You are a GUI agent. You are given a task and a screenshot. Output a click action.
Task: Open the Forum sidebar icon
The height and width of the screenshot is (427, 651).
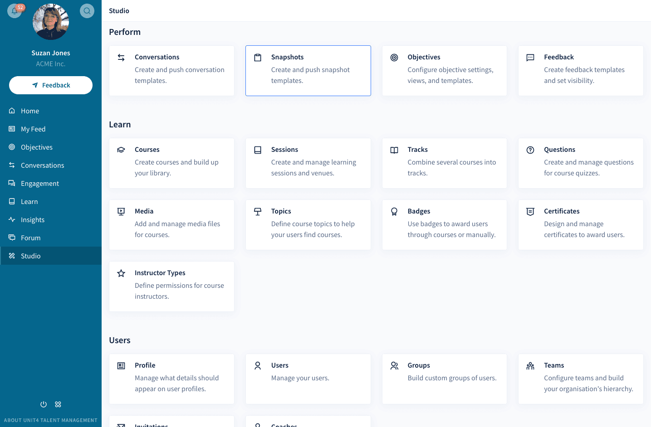click(x=11, y=238)
